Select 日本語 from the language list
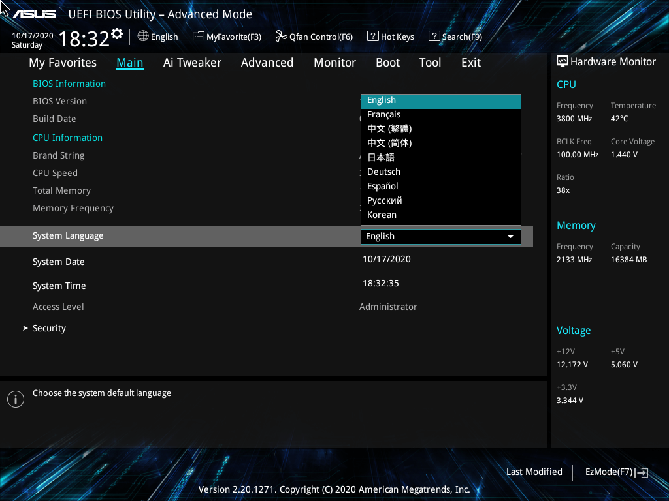This screenshot has height=501, width=669. coord(441,158)
